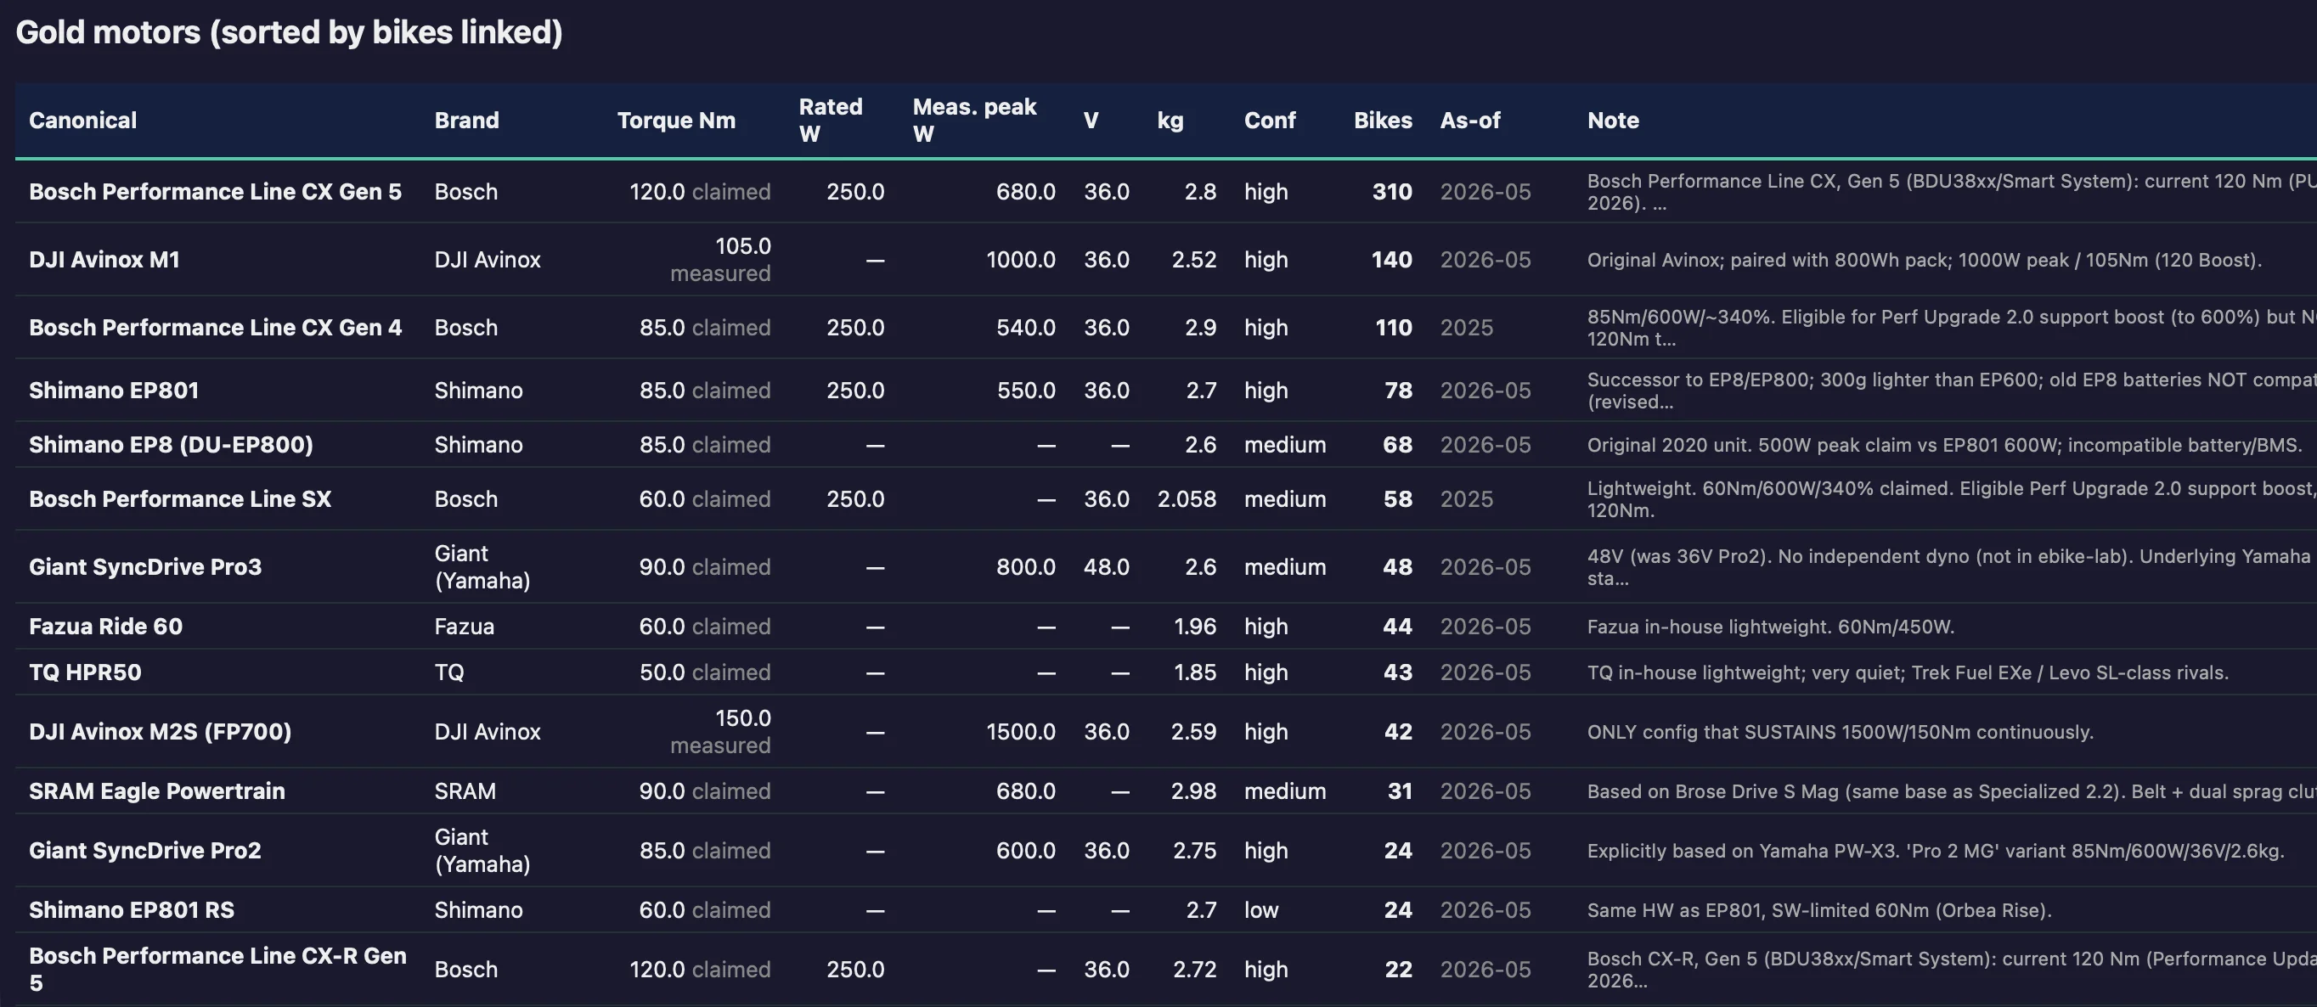2317x1007 pixels.
Task: Click the 1.85 kg weight value
Action: pyautogui.click(x=1194, y=672)
